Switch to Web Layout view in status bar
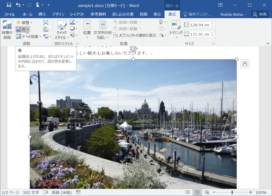This screenshot has width=272, height=196. 206,193
